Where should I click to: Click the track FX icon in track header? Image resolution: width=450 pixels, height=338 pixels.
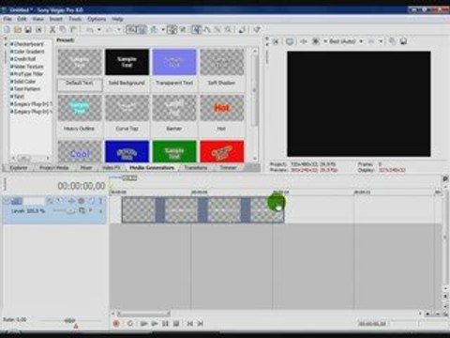pyautogui.click(x=71, y=201)
